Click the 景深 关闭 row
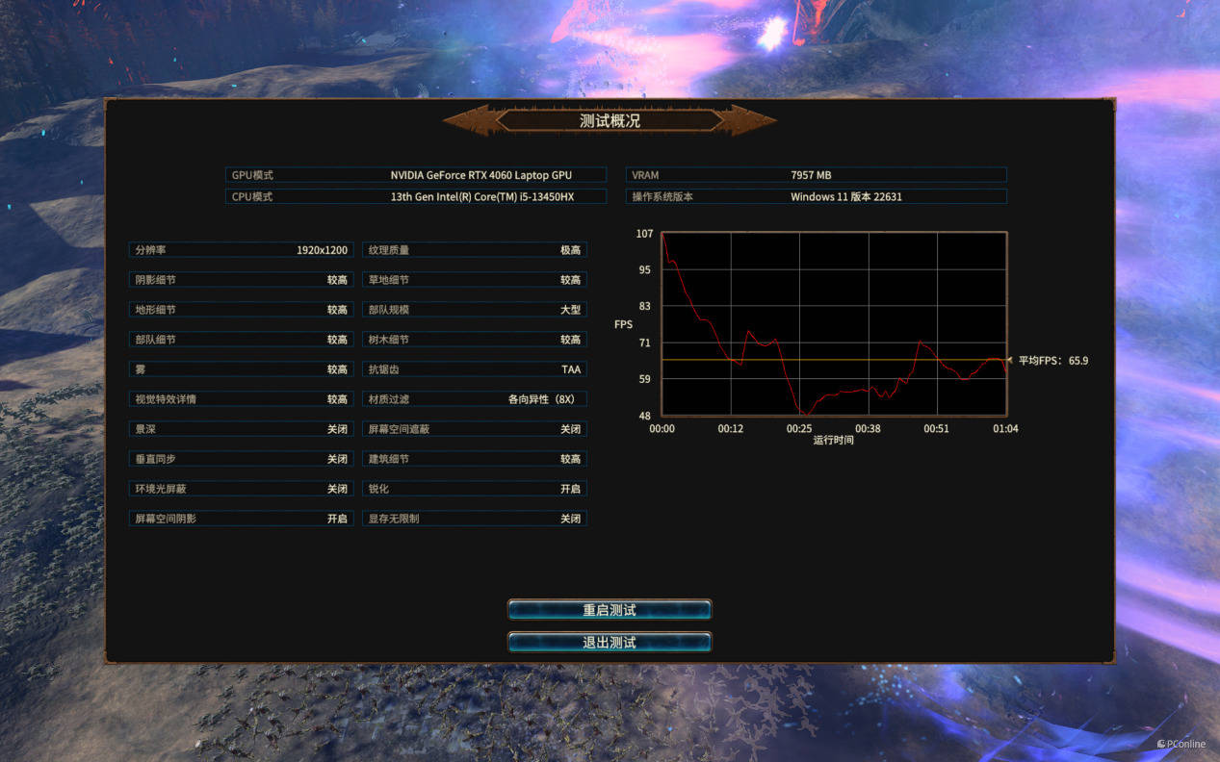 tap(241, 429)
